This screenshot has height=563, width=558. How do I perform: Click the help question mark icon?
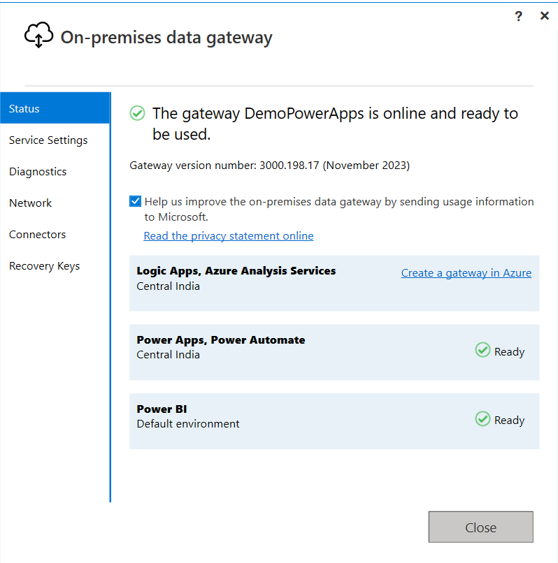[x=518, y=16]
